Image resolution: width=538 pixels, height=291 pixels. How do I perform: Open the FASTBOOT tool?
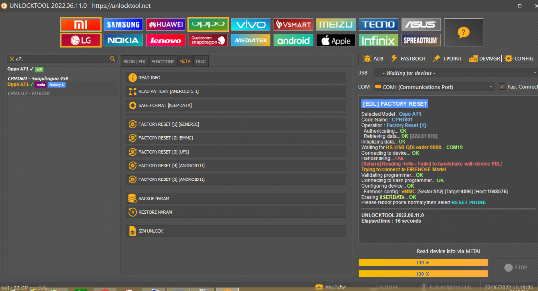click(408, 59)
